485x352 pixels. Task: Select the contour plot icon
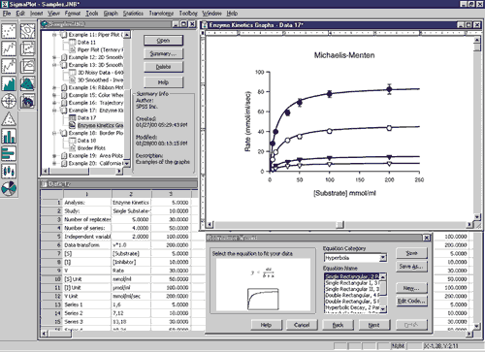[27, 31]
